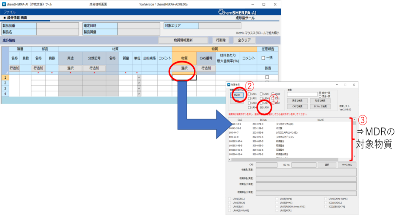The height and width of the screenshot is (215, 404).
Task: Uncheck the LR08 filter checkbox
Action: (x=262, y=107)
